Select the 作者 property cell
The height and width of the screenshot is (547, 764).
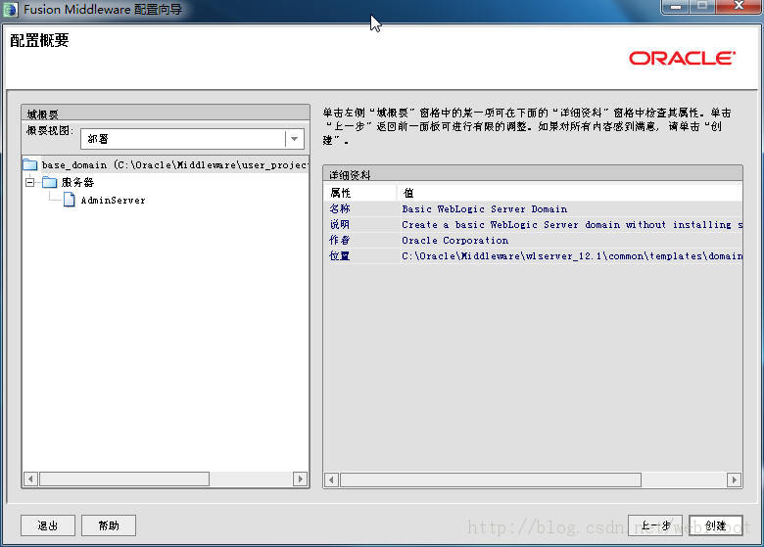340,240
